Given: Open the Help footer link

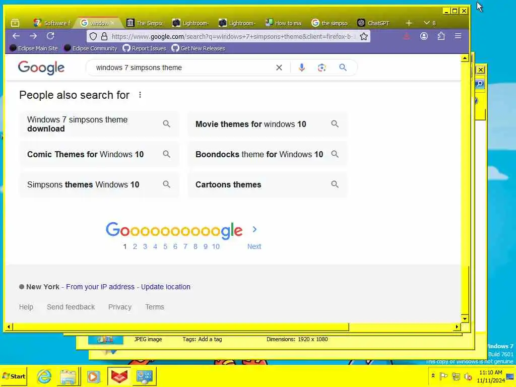Looking at the screenshot, I should 26,307.
